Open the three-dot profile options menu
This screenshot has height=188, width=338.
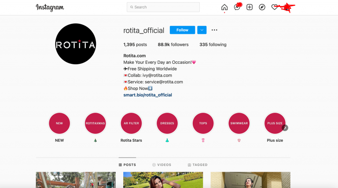click(x=214, y=30)
